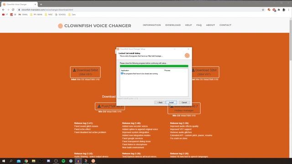
Task: Open the YT bookmark
Action: point(5,15)
